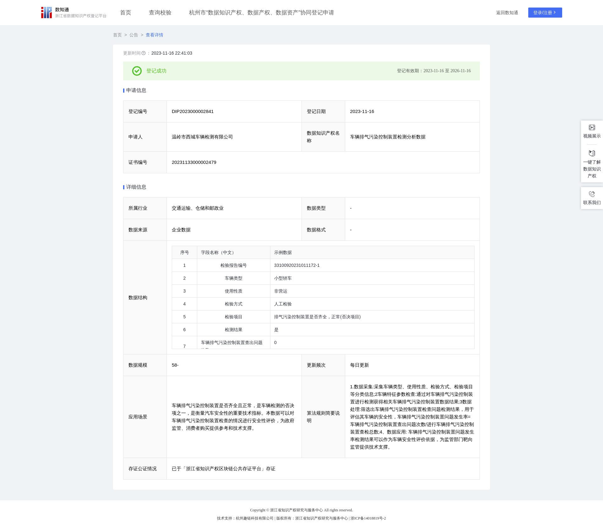Click the 检测结果 field name cell
The width and height of the screenshot is (603, 528).
point(234,330)
